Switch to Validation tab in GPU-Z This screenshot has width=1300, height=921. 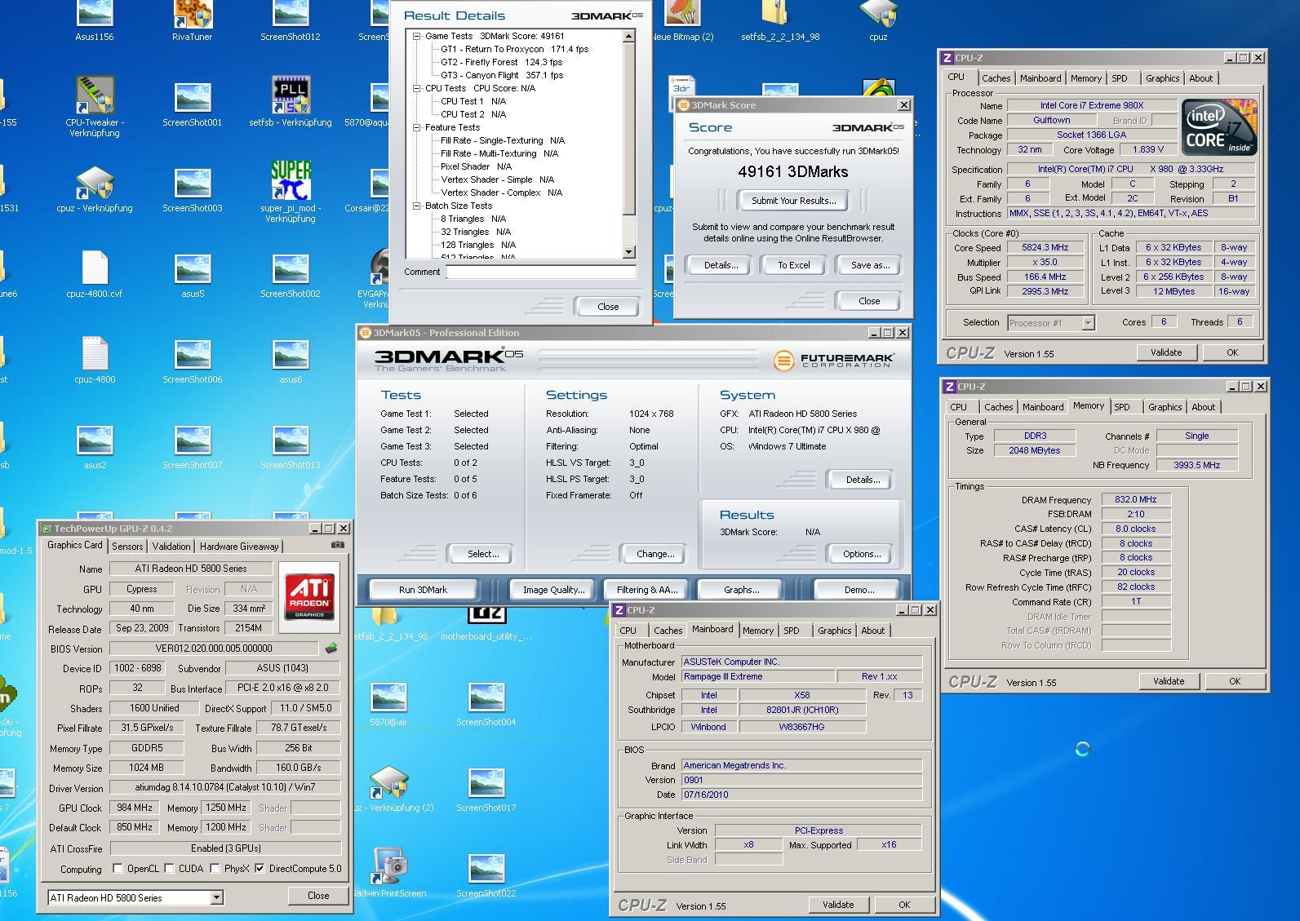click(x=171, y=547)
